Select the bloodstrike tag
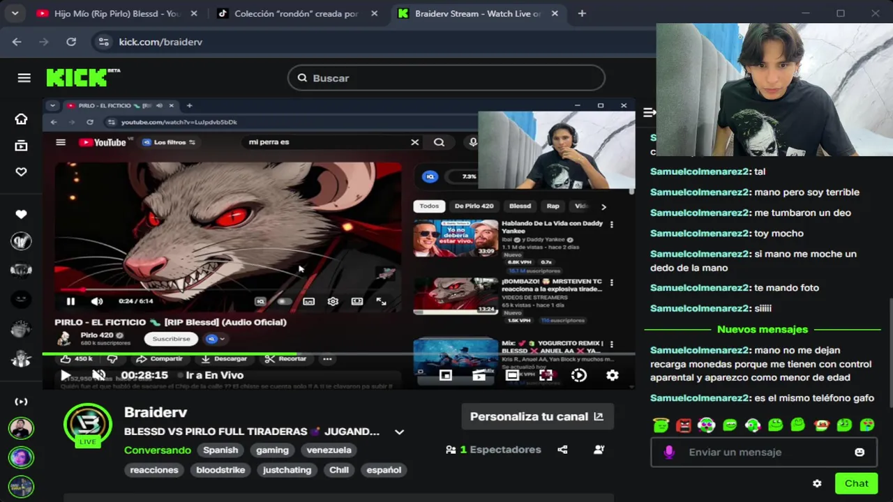893x502 pixels. click(x=220, y=470)
